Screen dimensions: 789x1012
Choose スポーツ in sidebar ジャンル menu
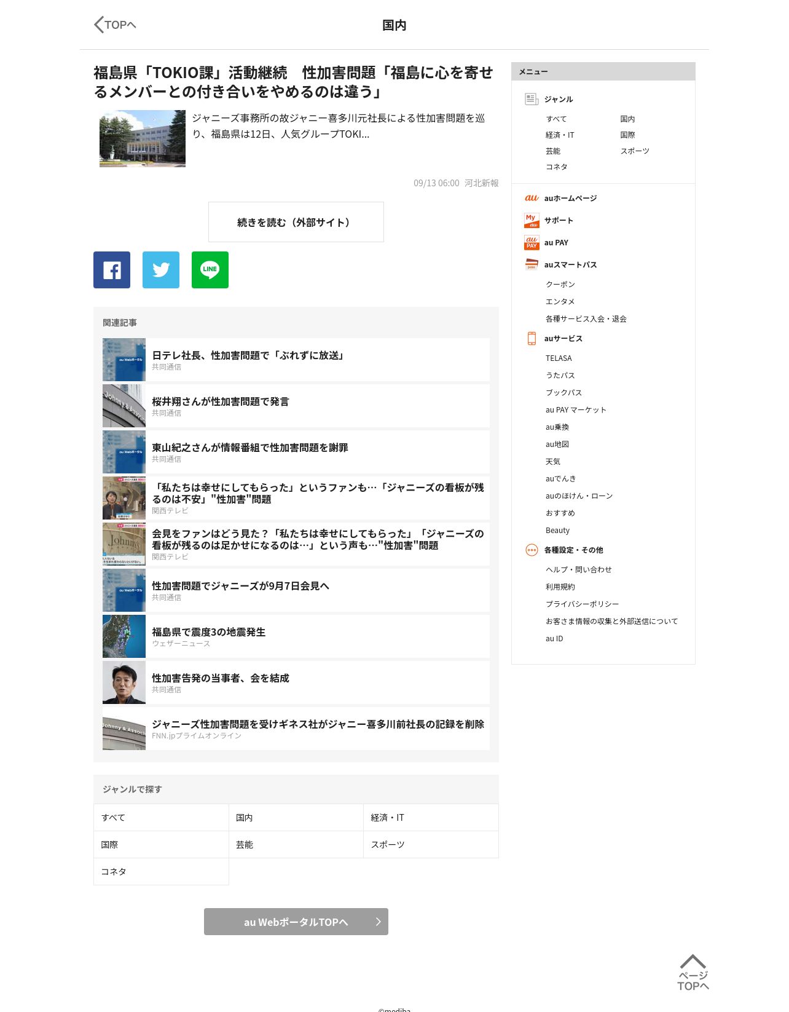pos(635,151)
